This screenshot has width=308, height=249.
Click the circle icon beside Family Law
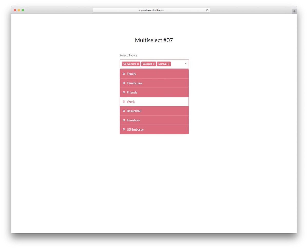point(124,83)
